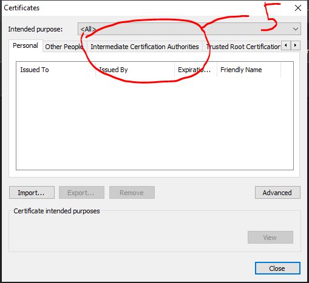309x283 pixels.
Task: Click the greyed-out Remove button
Action: (x=132, y=193)
